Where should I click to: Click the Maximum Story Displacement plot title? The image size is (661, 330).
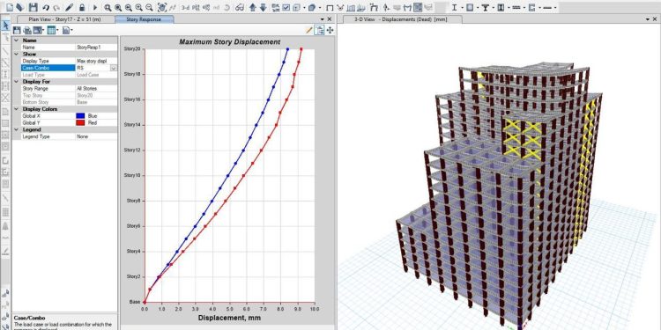(x=230, y=41)
